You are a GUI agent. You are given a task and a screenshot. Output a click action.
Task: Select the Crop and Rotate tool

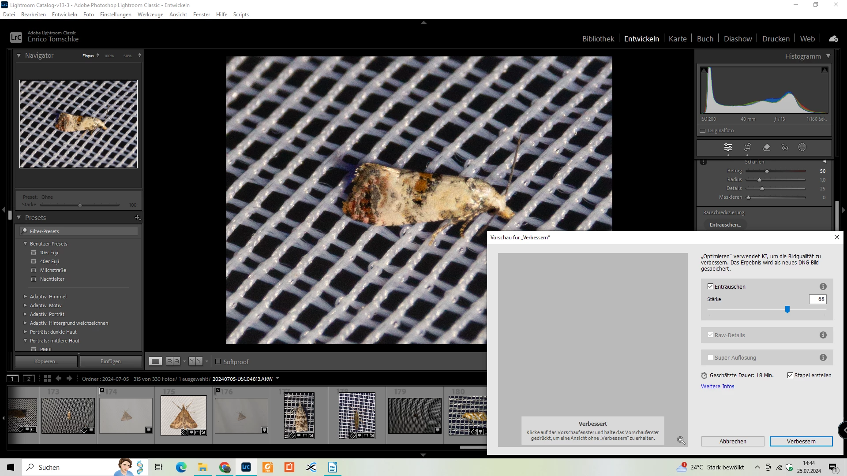click(x=747, y=147)
